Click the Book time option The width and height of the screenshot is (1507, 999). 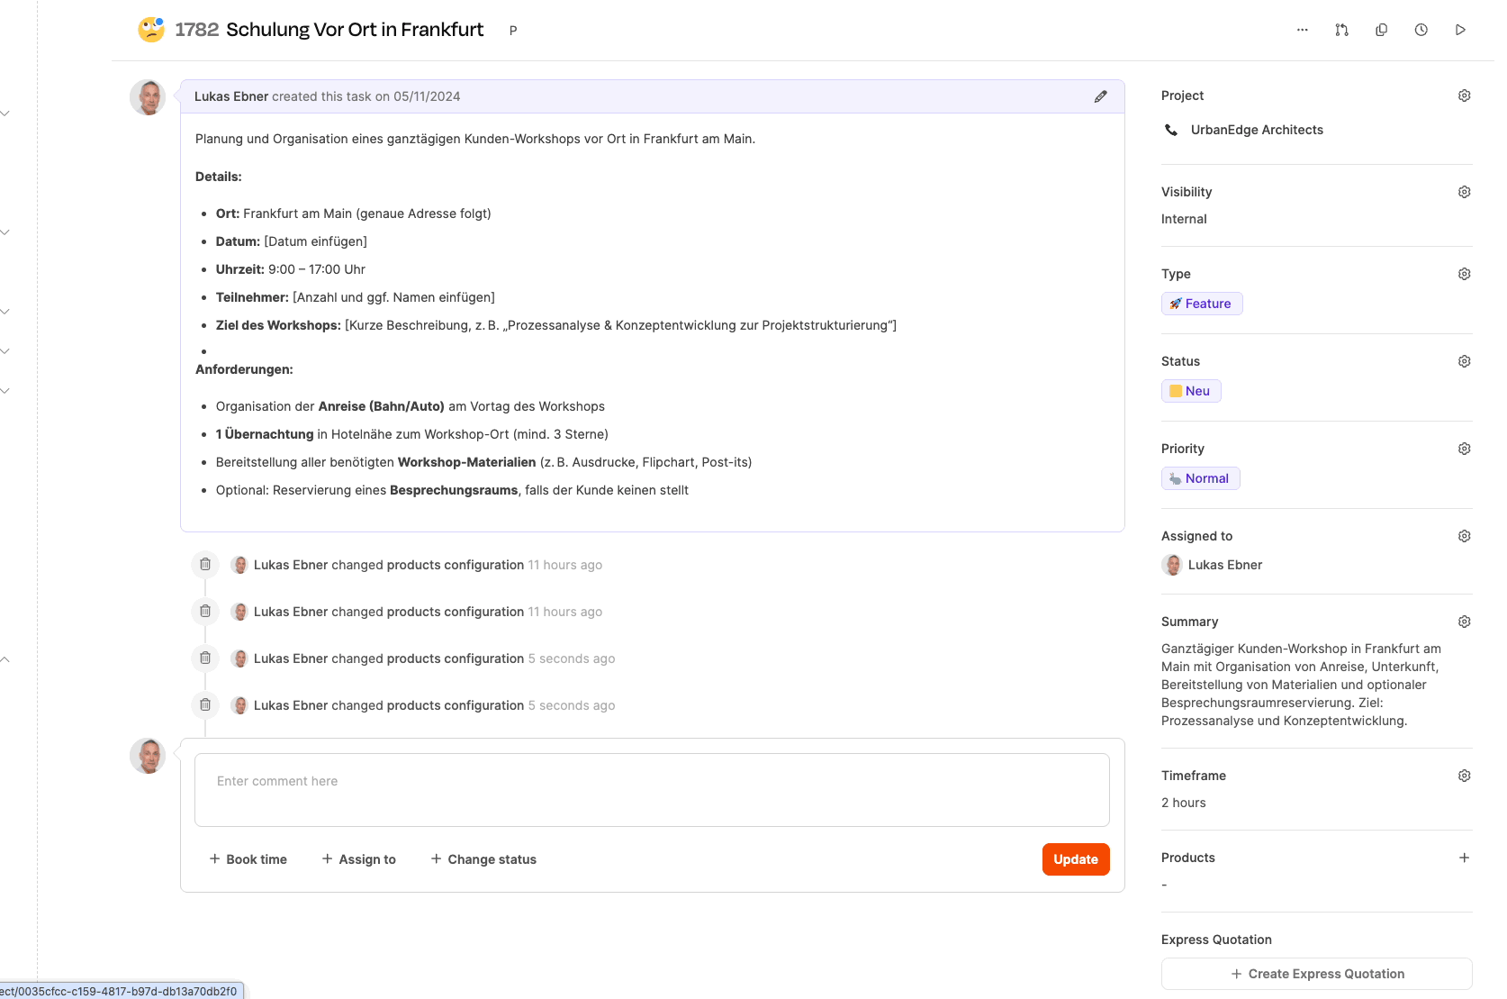pyautogui.click(x=248, y=859)
